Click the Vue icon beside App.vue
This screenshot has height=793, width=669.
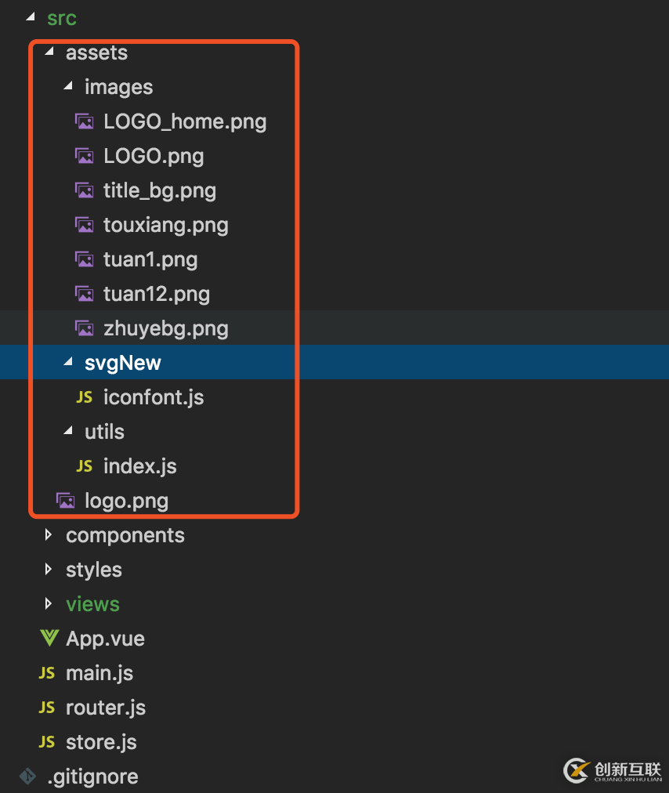click(49, 638)
